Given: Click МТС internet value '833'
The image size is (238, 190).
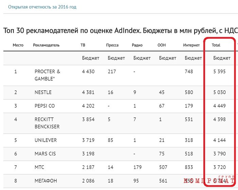Looking at the screenshot, I should click(189, 167).
